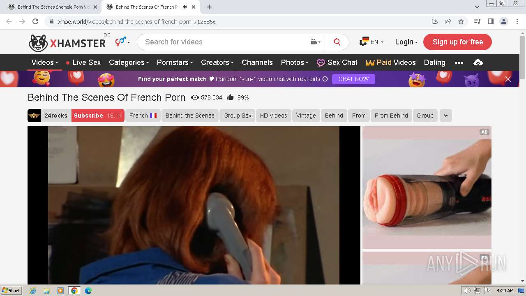Open Paid Videos link

click(391, 62)
